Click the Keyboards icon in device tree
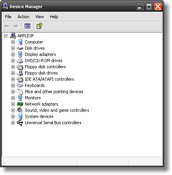Viewport: 172px width, 175px height. coord(20,85)
